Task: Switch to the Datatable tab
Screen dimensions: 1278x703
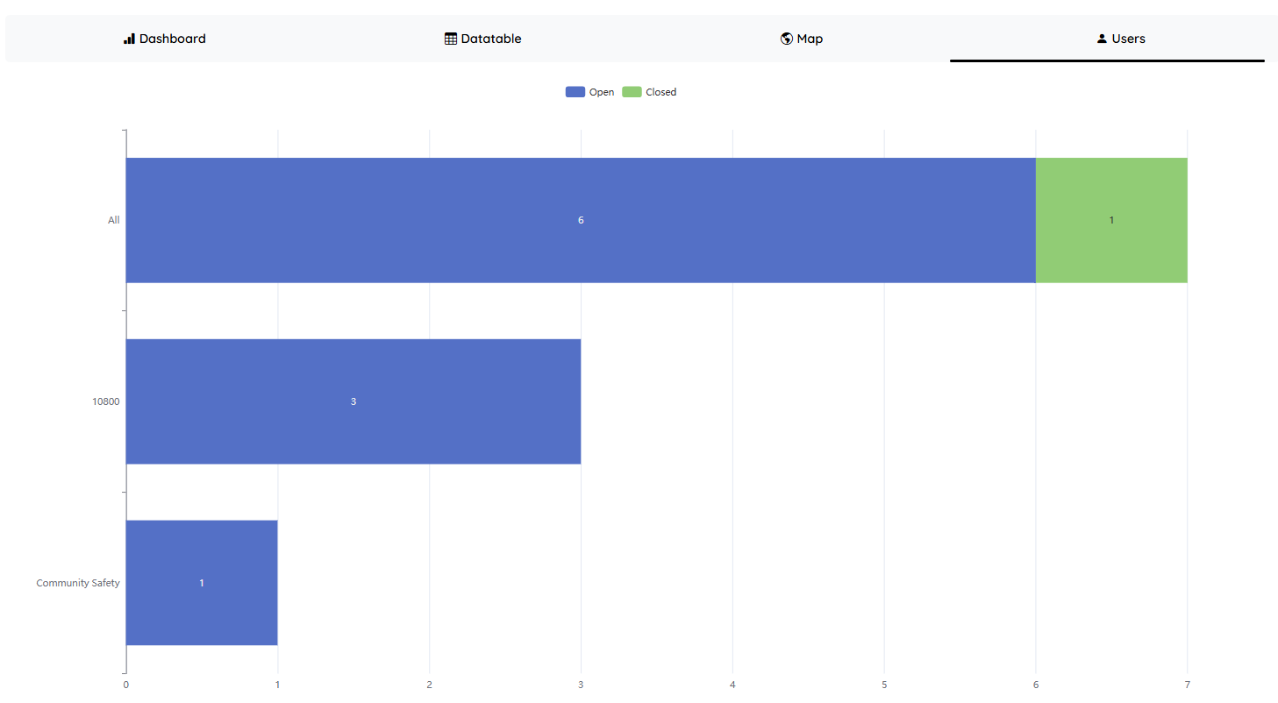Action: coord(482,39)
